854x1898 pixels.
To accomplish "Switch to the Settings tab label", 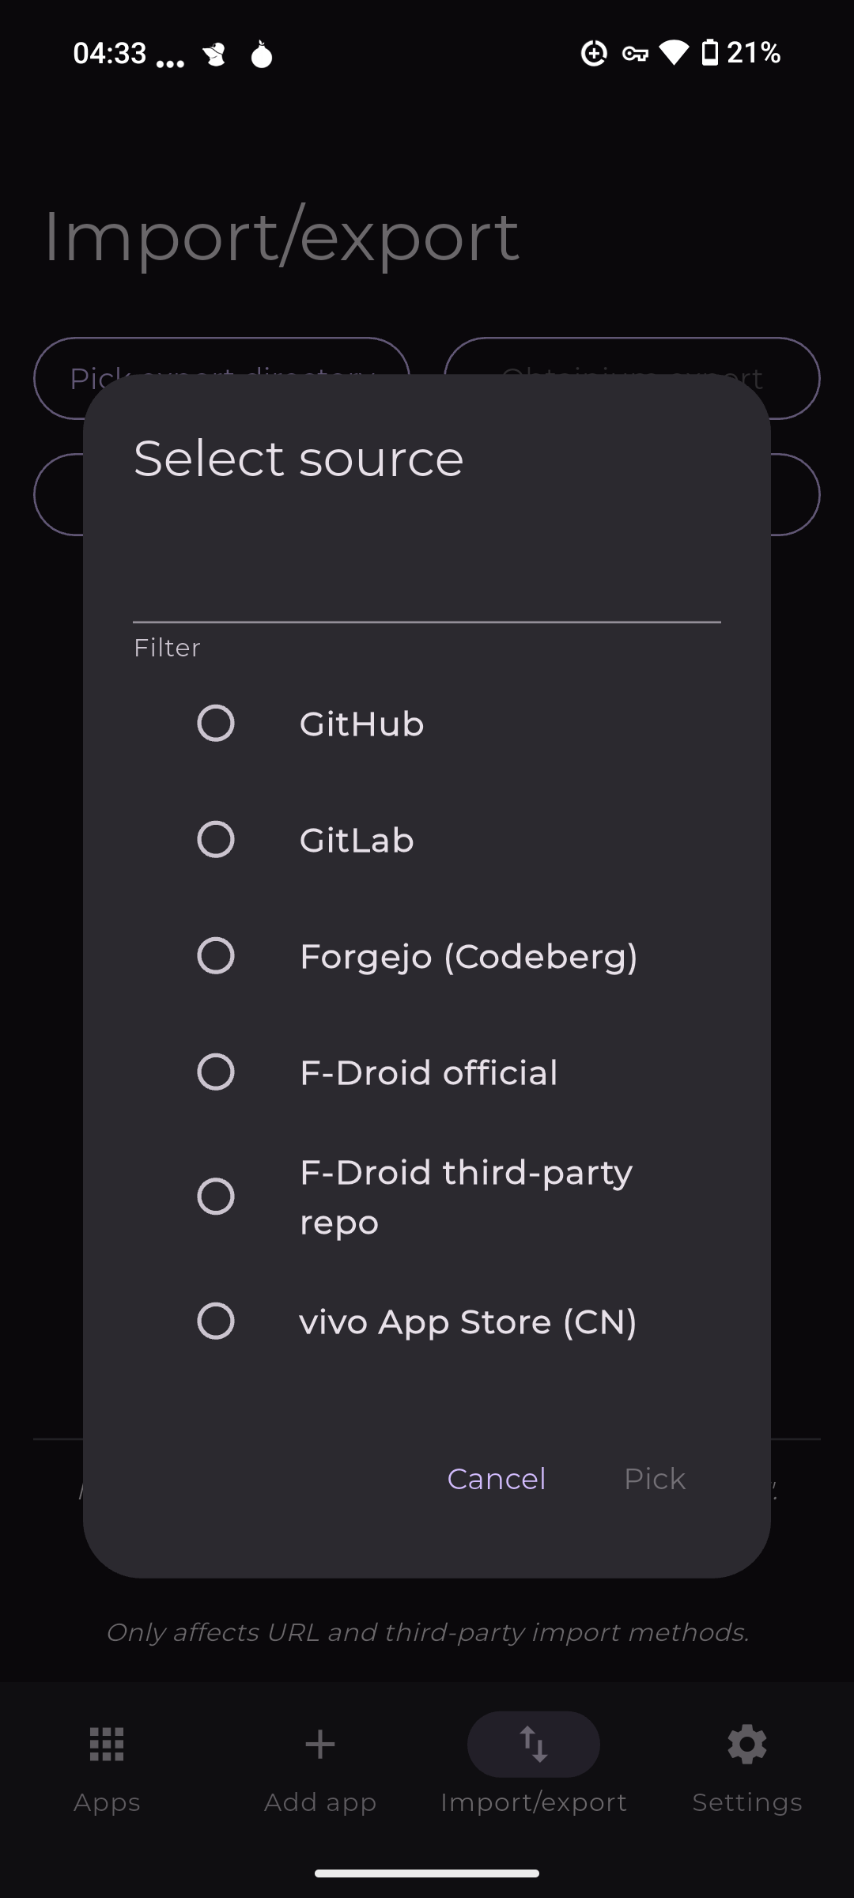I will pyautogui.click(x=747, y=1802).
